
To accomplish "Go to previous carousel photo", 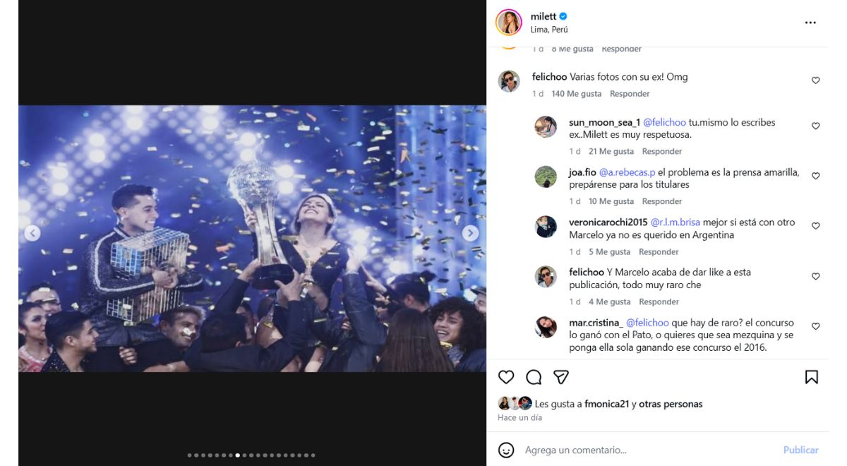I will click(x=32, y=233).
